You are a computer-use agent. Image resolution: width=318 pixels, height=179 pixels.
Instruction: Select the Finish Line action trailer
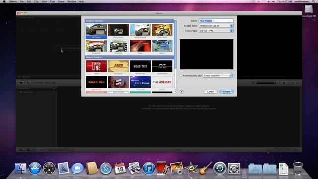[96, 67]
